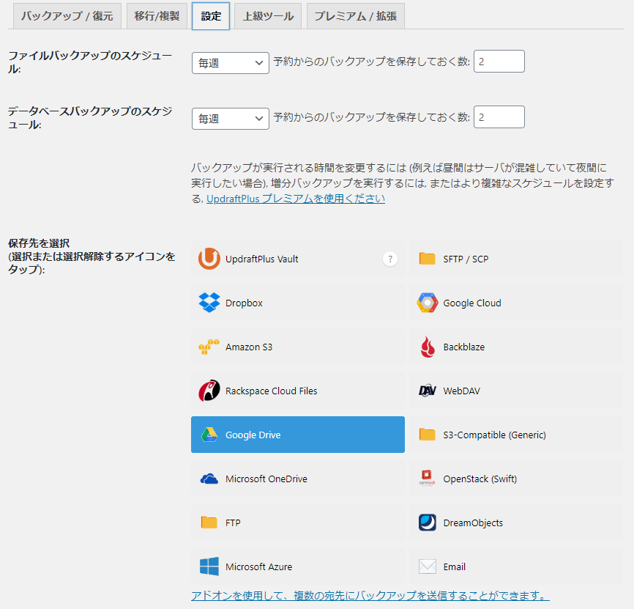Choose the Rackspace Cloud Files text label

(x=271, y=391)
